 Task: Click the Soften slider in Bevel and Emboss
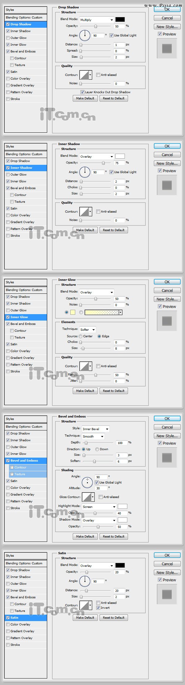[x=98, y=461]
